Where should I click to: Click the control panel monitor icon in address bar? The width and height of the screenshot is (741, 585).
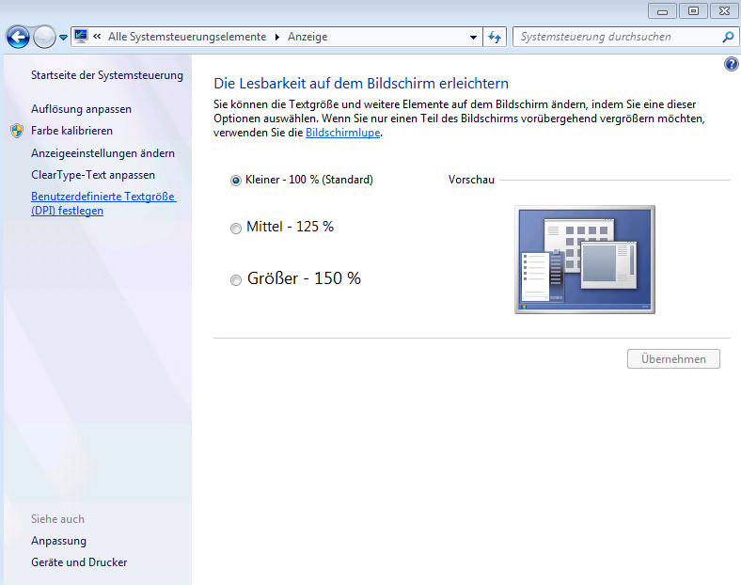(81, 37)
